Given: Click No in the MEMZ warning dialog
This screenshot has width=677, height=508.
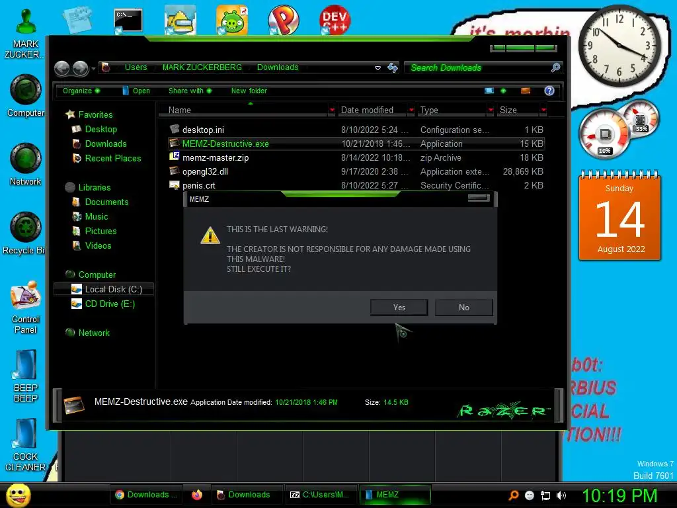Looking at the screenshot, I should tap(463, 307).
